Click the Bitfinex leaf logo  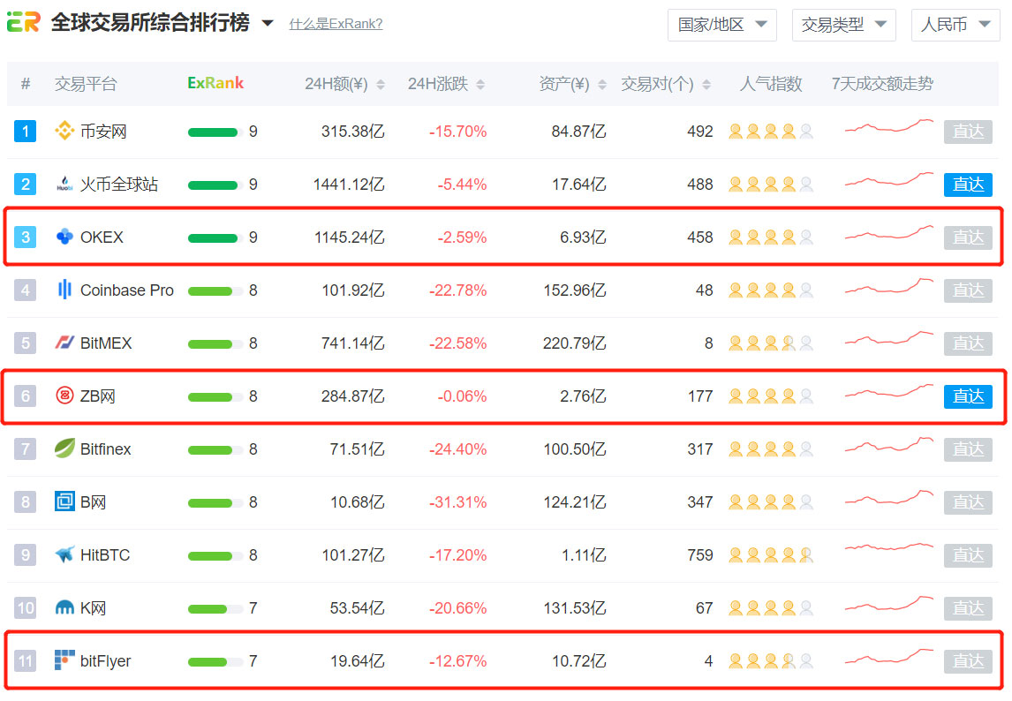pos(64,448)
